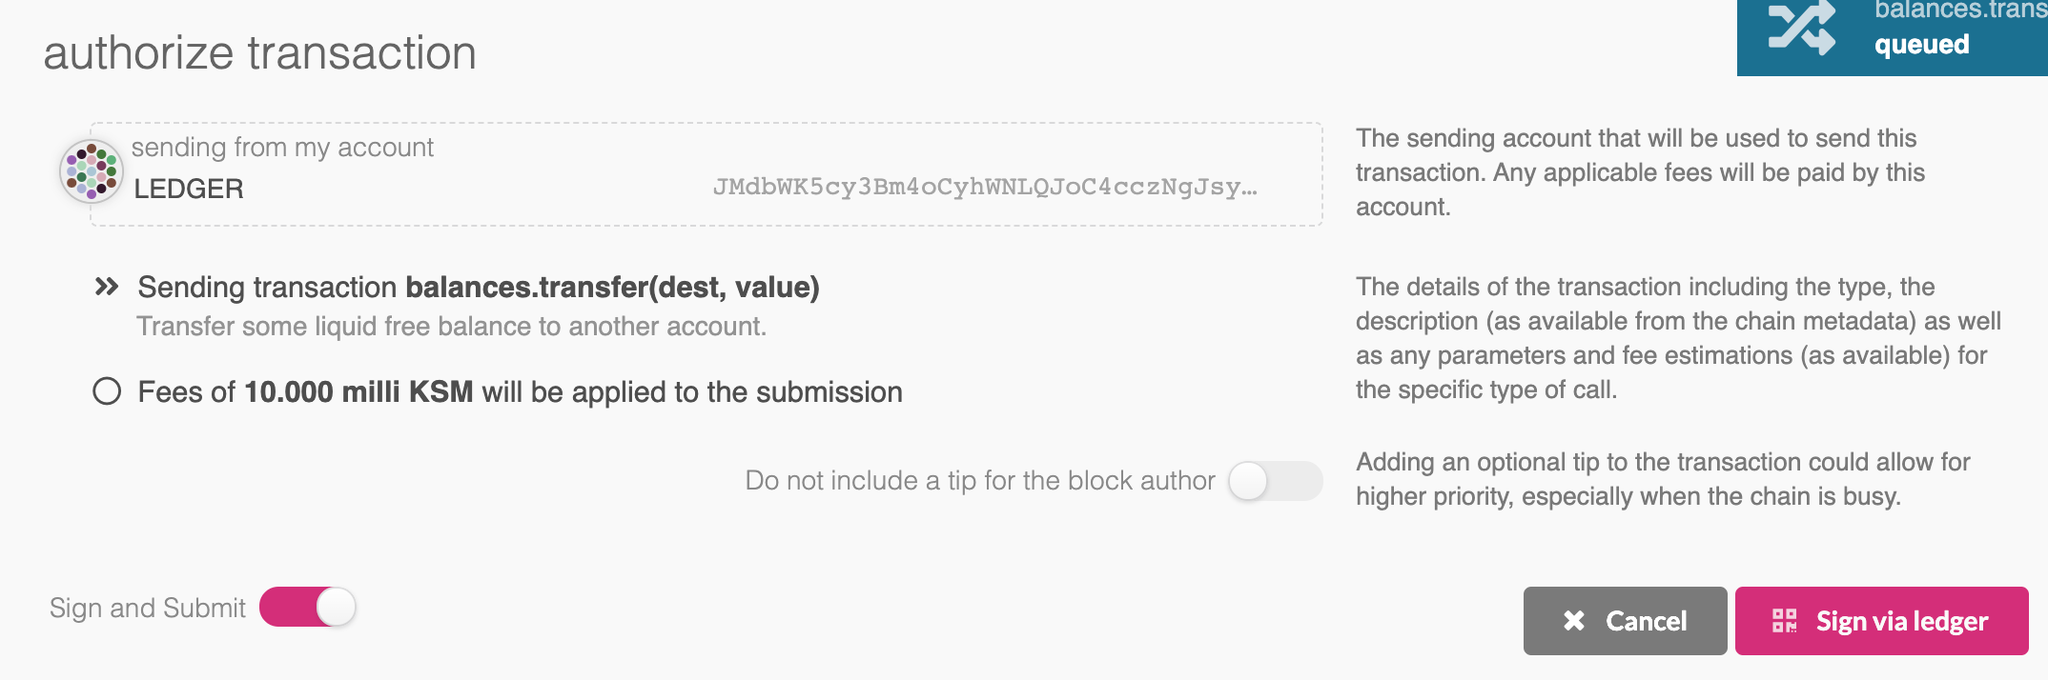Click the QR icon on Sign via ledger
2048x680 pixels.
pyautogui.click(x=1785, y=621)
